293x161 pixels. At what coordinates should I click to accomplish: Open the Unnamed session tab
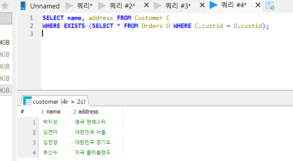point(40,6)
